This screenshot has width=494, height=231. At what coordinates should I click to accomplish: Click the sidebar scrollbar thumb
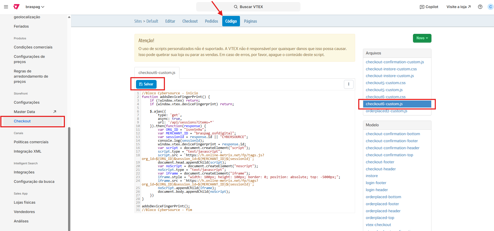tap(69, 179)
